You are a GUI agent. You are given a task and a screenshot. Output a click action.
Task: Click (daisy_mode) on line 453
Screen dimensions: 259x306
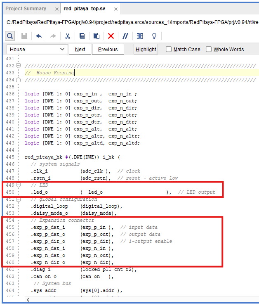97,213
